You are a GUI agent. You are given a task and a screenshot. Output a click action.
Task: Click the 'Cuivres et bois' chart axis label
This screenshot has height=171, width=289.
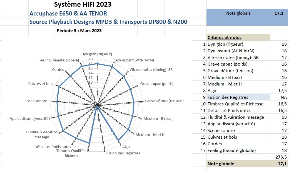pyautogui.click(x=41, y=84)
